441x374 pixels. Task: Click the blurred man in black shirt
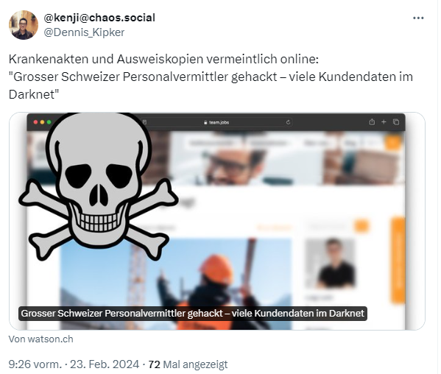(x=332, y=264)
